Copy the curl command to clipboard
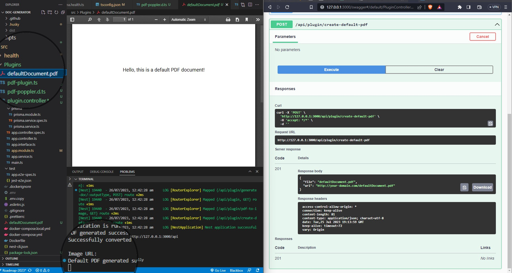Image resolution: width=512 pixels, height=273 pixels. (490, 124)
